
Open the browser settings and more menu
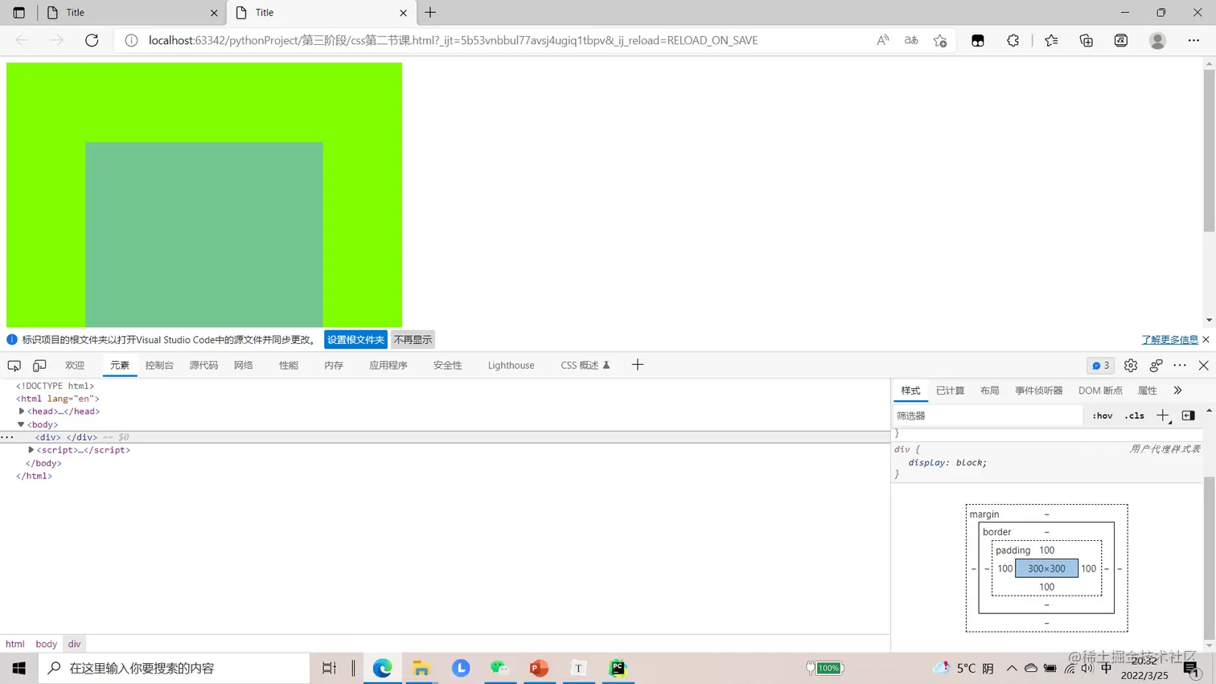pos(1193,40)
